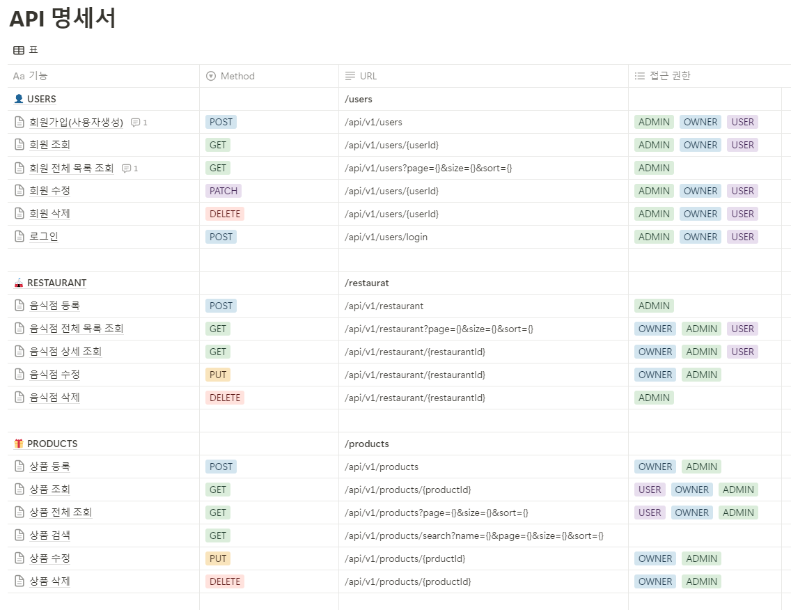The width and height of the screenshot is (791, 610).
Task: Click the page icon of 음식점 등록
Action: point(19,306)
